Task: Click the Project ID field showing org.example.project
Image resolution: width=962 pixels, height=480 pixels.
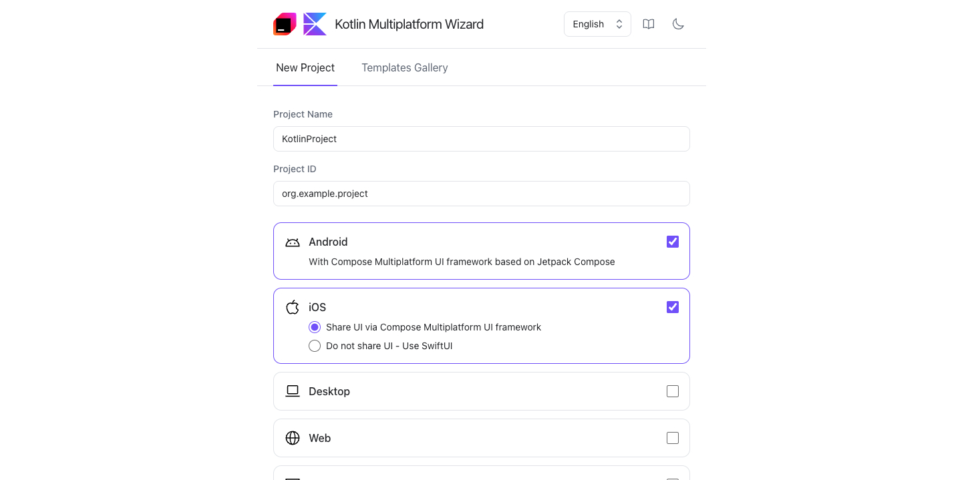Action: (x=481, y=194)
